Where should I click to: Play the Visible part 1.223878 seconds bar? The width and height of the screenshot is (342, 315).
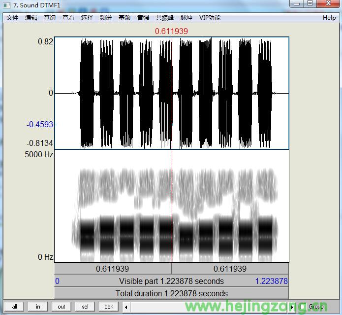171,281
